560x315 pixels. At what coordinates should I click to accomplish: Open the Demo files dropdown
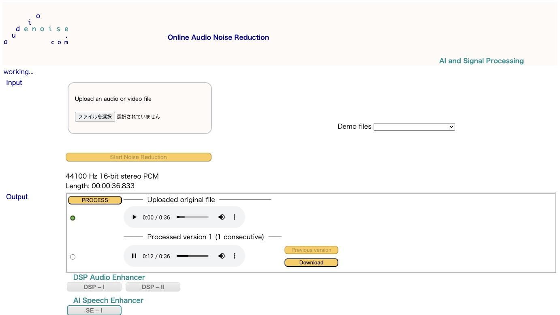click(x=414, y=127)
